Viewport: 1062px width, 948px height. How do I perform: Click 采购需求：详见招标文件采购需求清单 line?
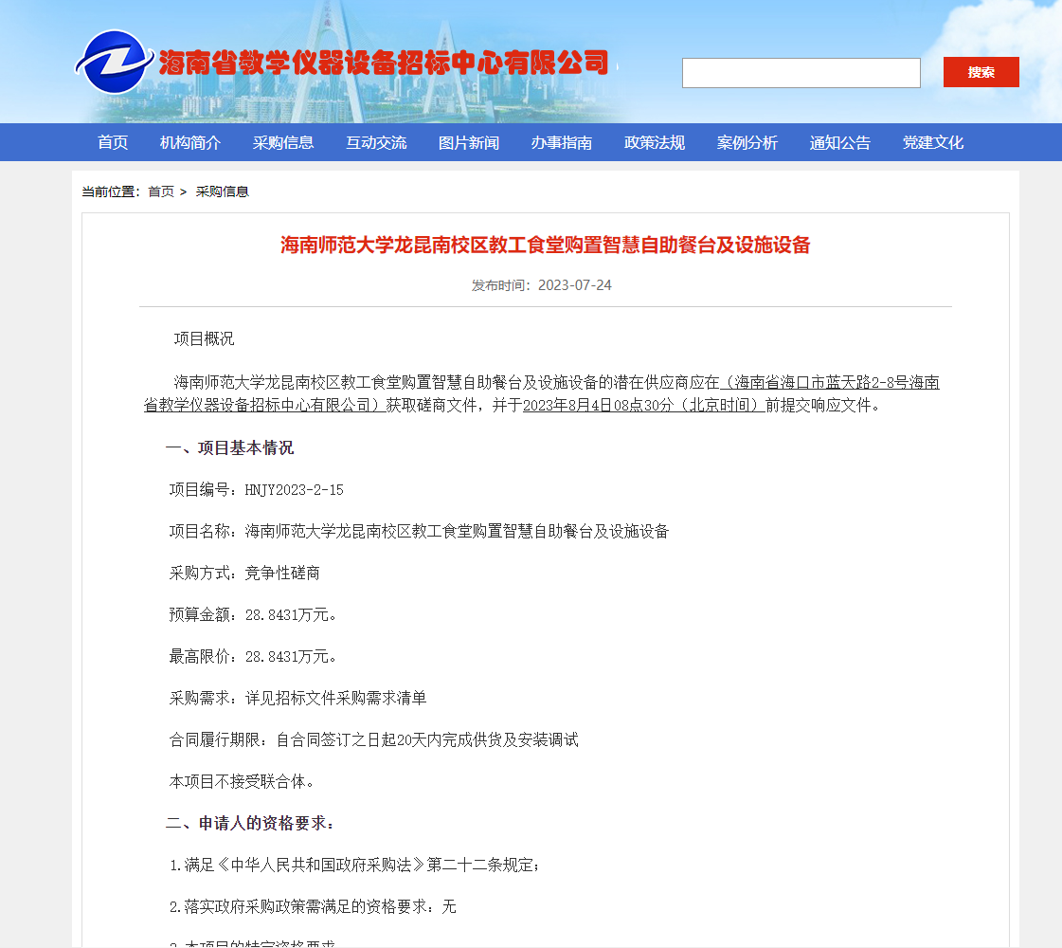297,698
